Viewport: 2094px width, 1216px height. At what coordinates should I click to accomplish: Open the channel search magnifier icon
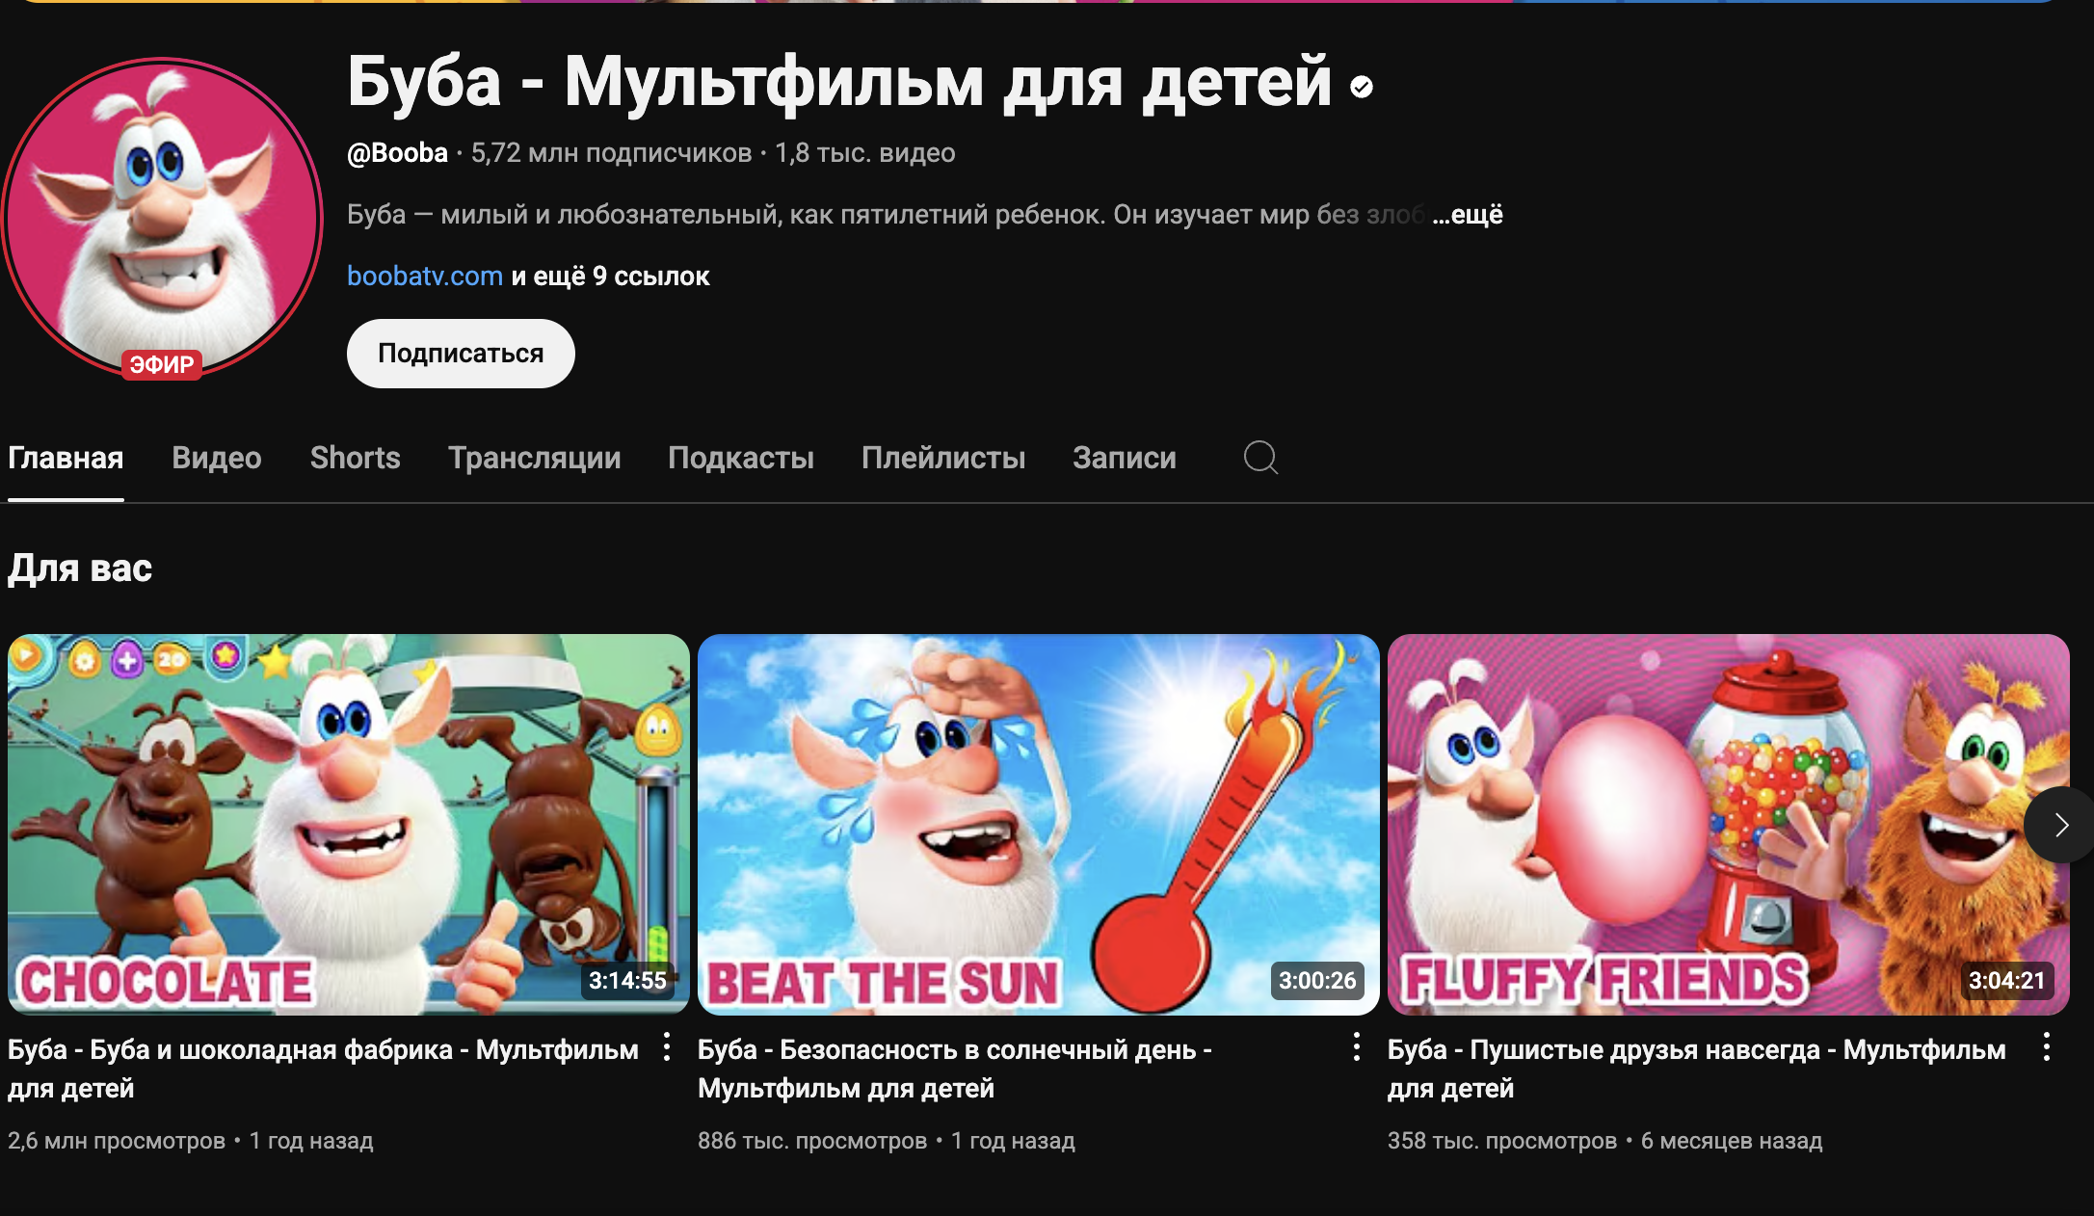[1260, 458]
